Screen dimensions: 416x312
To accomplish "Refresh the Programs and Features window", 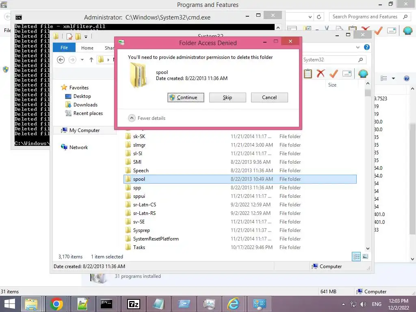I will (319, 17).
